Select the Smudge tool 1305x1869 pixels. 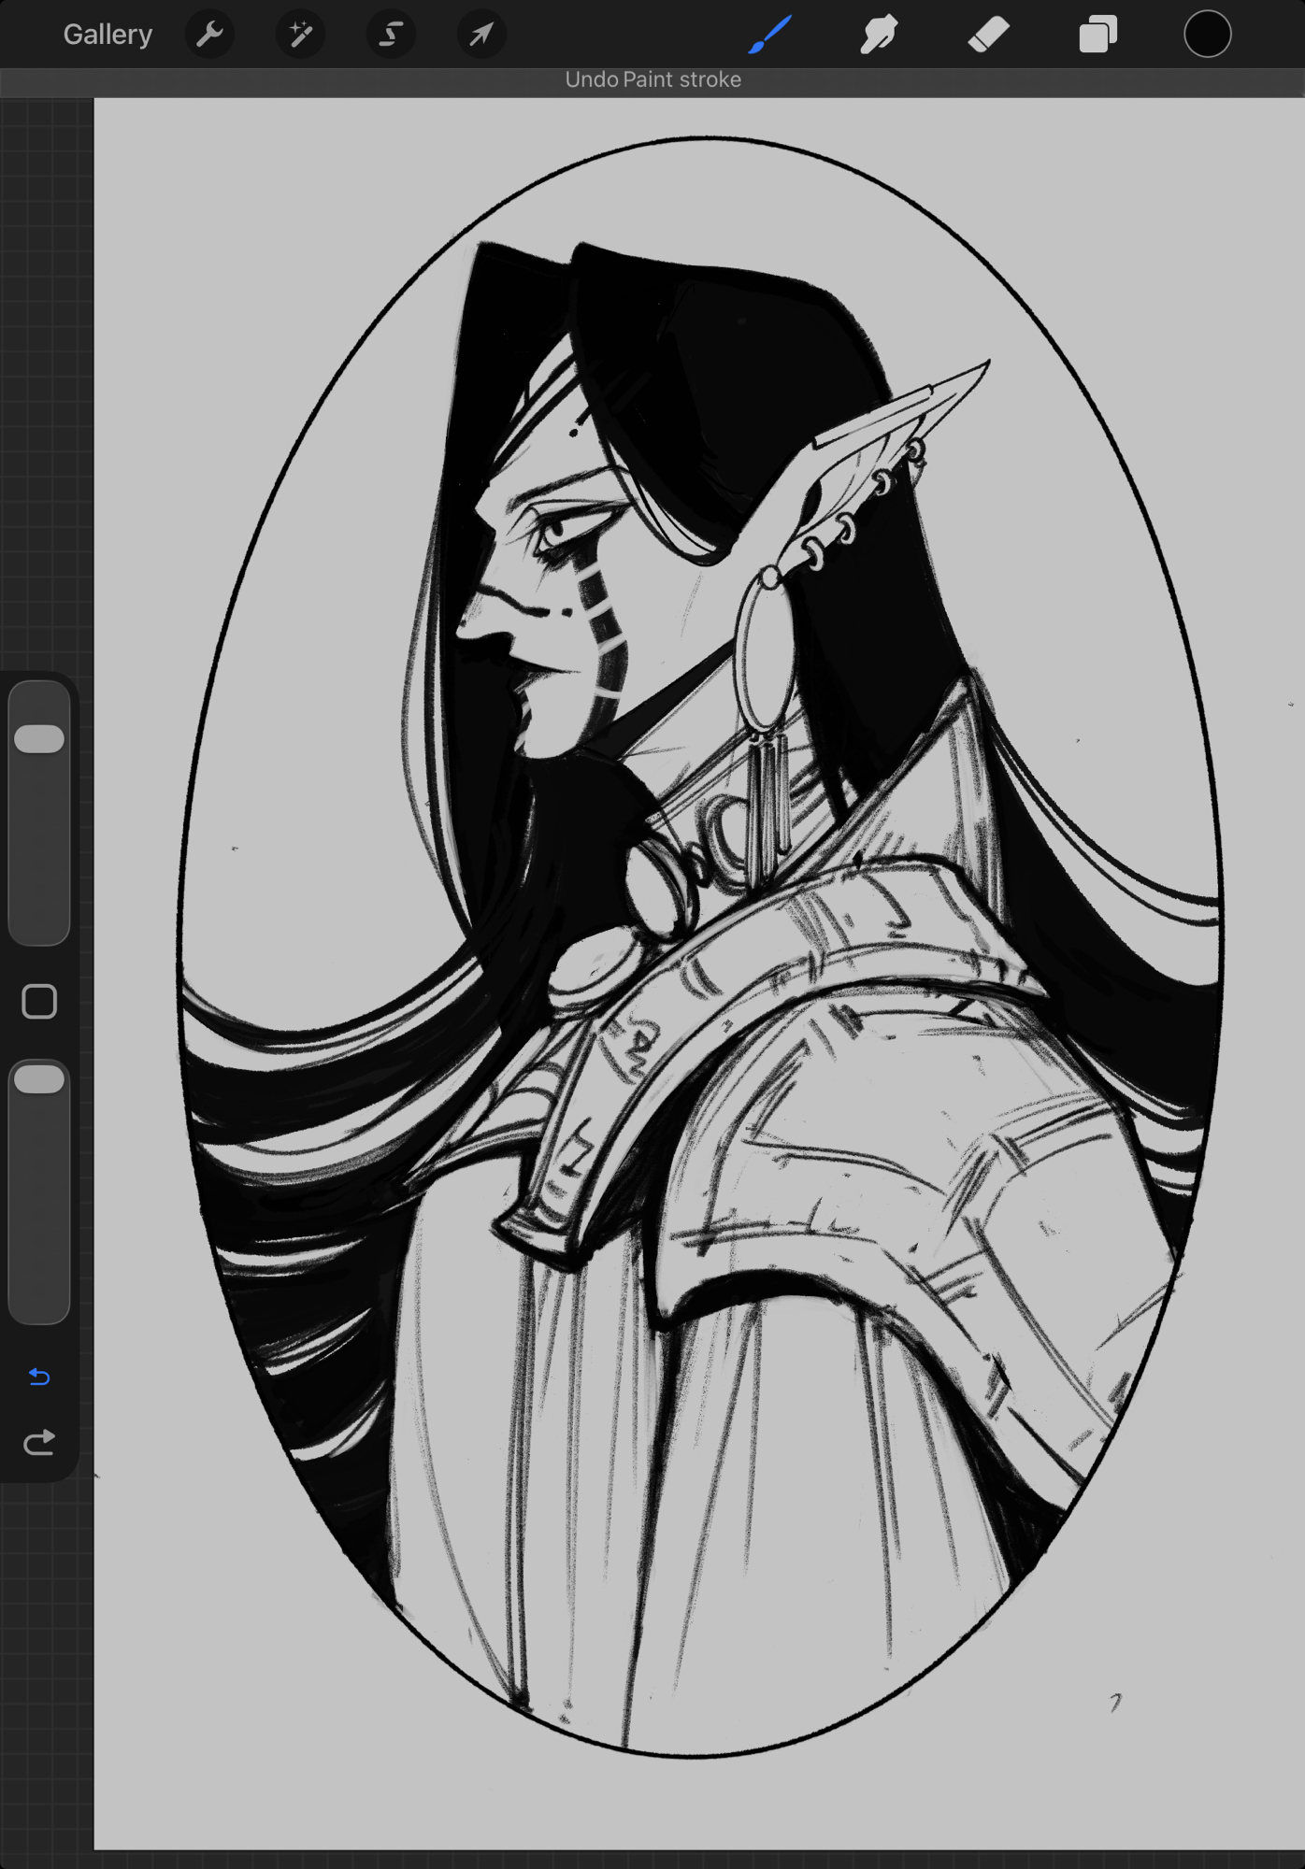click(x=879, y=35)
